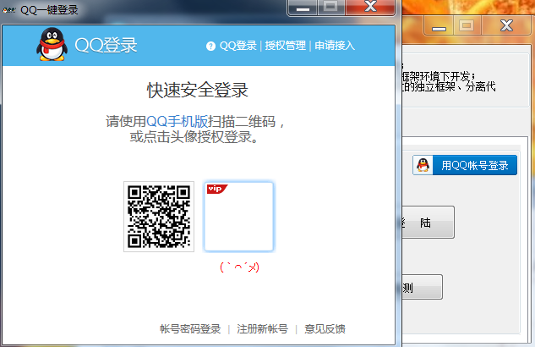The height and width of the screenshot is (347, 535).
Task: Scan area: click the QR code image
Action: (159, 217)
